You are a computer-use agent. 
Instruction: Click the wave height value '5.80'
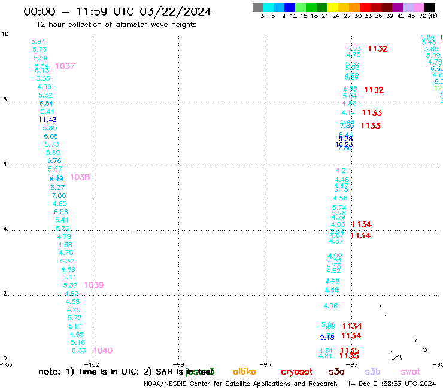pyautogui.click(x=50, y=128)
